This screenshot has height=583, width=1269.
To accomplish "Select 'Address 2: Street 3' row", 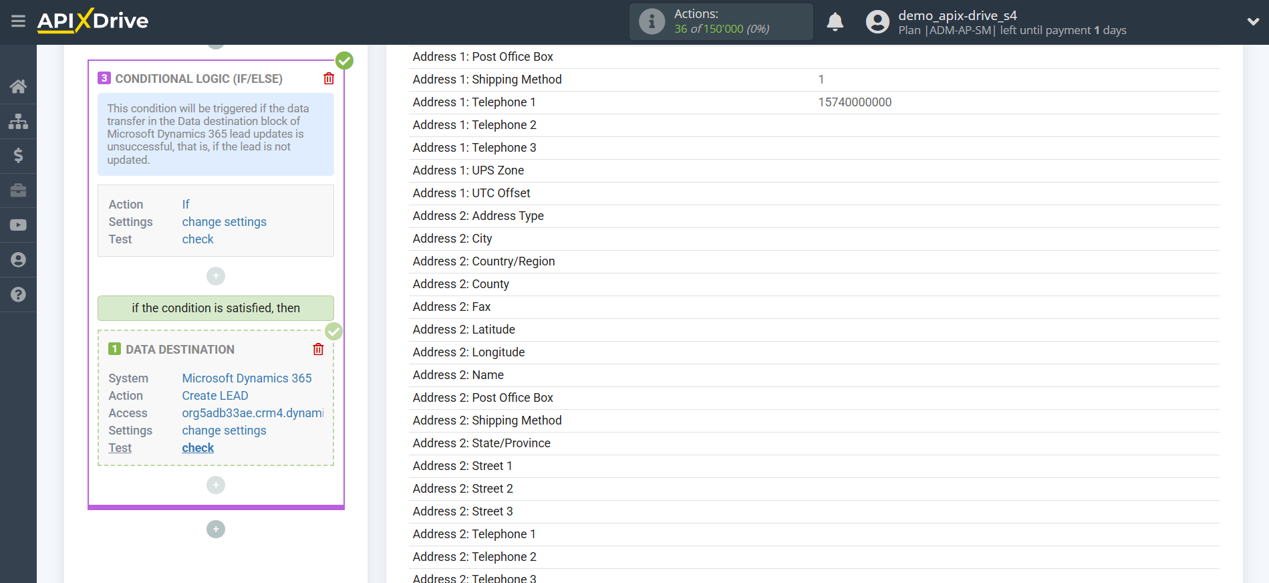I will point(814,511).
